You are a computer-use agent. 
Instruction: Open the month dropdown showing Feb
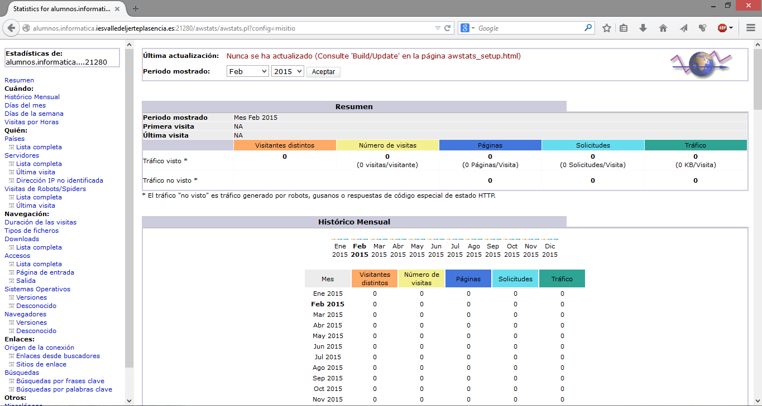[x=247, y=71]
